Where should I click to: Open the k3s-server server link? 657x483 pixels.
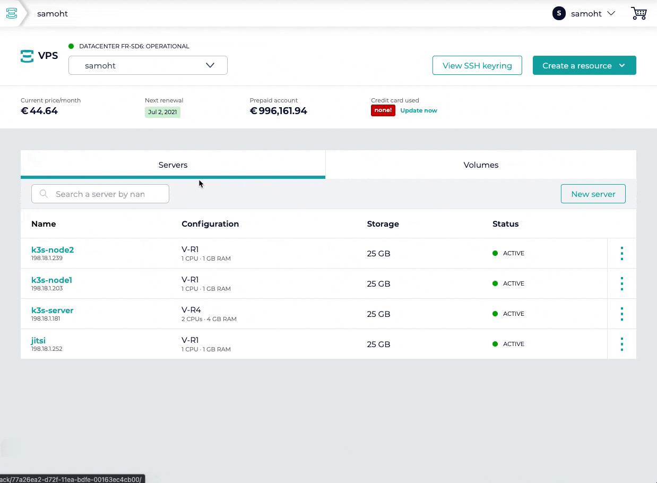click(53, 310)
